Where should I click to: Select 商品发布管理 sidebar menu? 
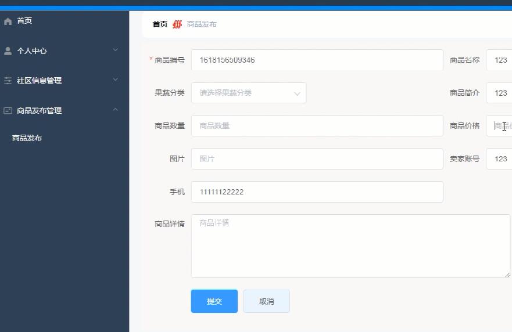39,111
